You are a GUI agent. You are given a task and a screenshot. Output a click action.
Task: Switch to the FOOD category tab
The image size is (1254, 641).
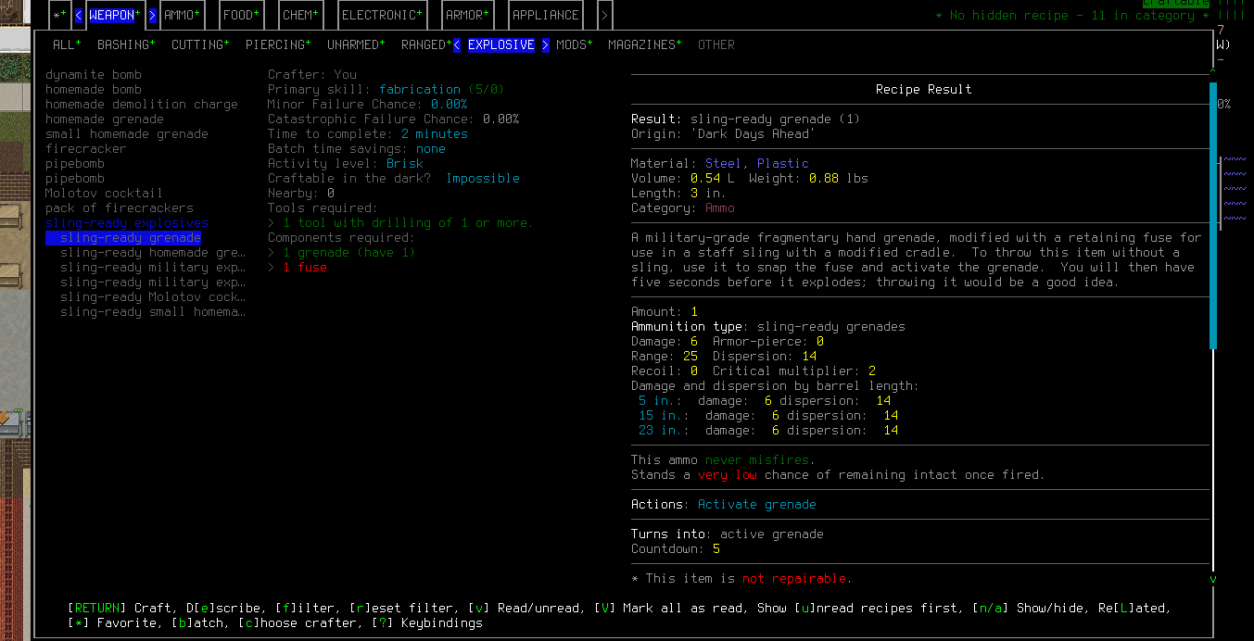[242, 16]
